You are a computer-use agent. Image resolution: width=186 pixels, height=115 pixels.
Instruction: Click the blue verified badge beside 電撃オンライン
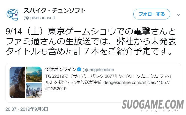(79, 69)
